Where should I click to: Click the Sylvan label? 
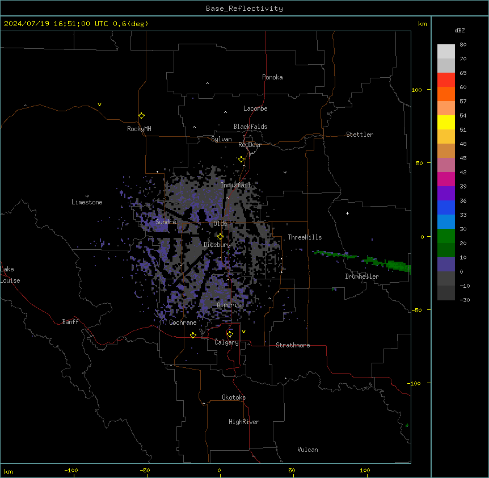[221, 139]
